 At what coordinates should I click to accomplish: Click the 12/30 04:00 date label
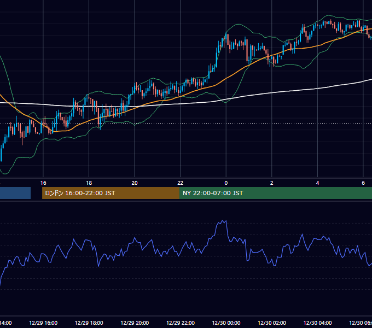(x=317, y=323)
